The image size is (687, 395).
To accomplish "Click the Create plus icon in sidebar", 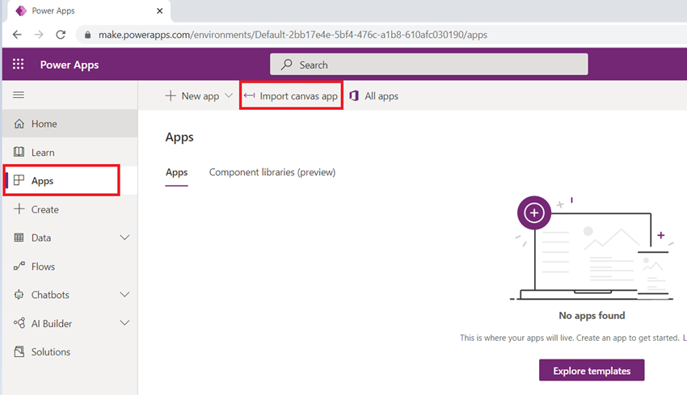I will 19,209.
